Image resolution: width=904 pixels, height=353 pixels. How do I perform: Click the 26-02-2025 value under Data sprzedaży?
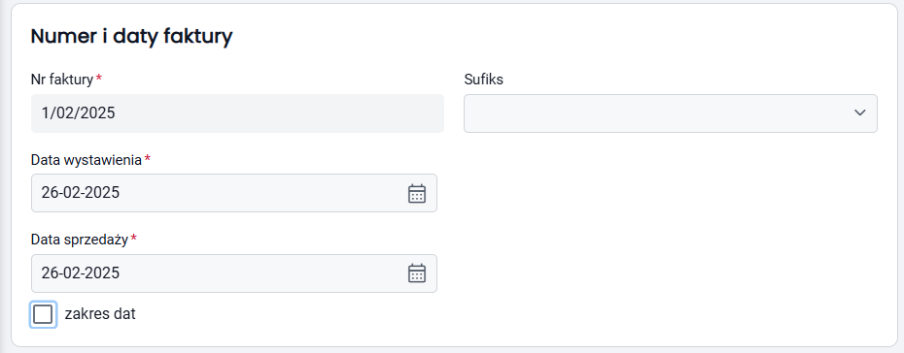[81, 273]
